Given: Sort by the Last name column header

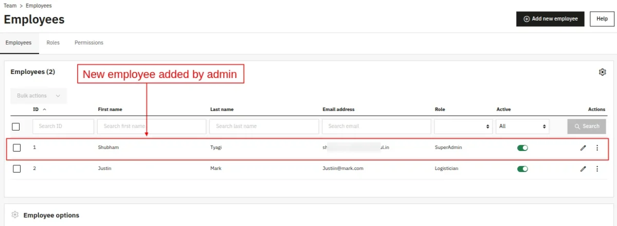Looking at the screenshot, I should click(x=222, y=109).
